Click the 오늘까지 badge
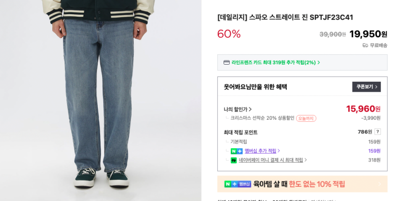 click(x=306, y=118)
